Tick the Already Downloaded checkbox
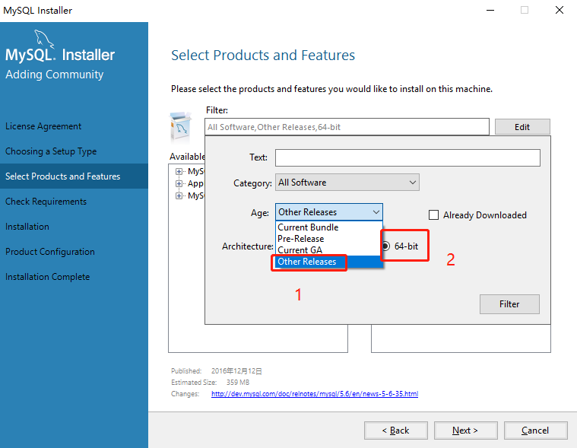Screen dimensions: 577x448 (433, 215)
